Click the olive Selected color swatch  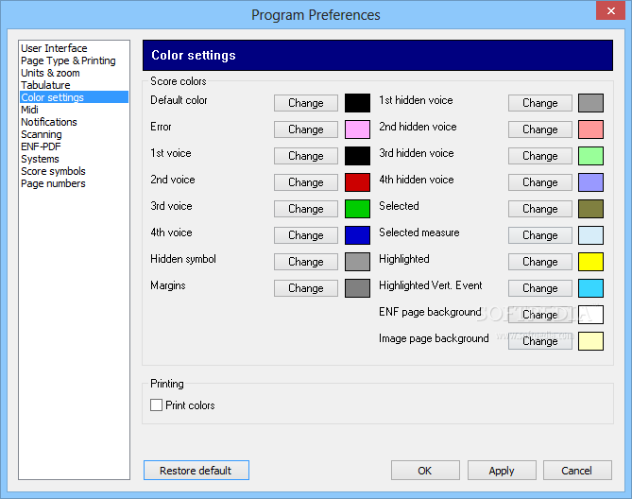pyautogui.click(x=590, y=209)
